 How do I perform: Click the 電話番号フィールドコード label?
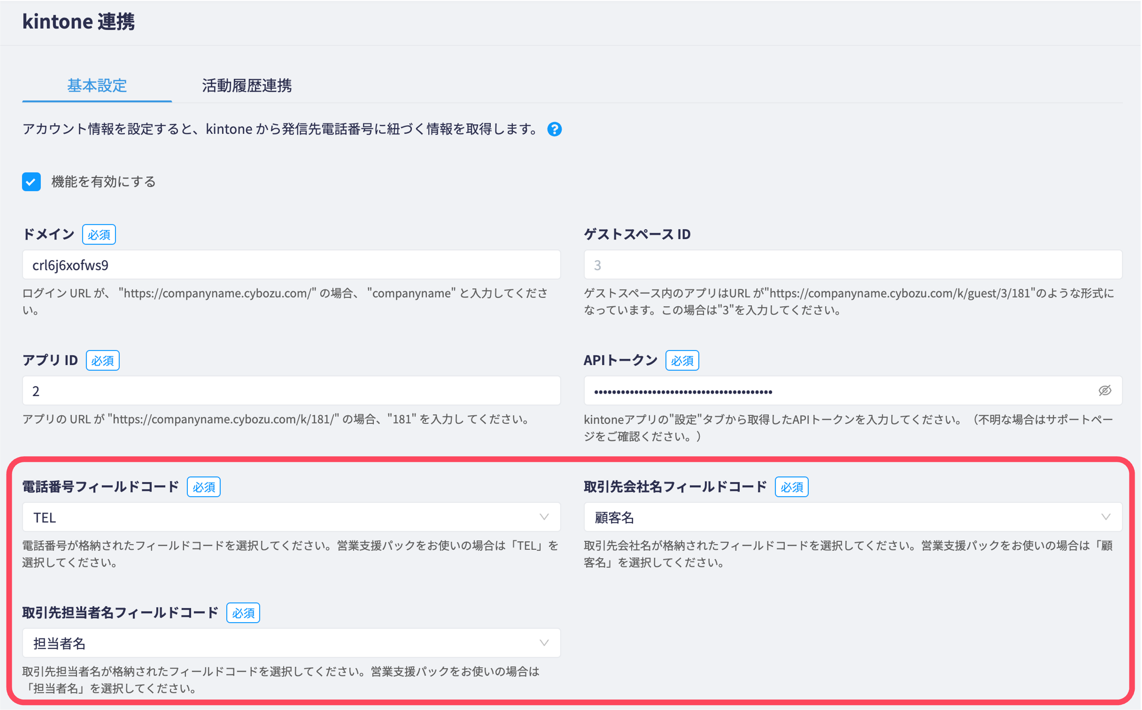[x=100, y=486]
